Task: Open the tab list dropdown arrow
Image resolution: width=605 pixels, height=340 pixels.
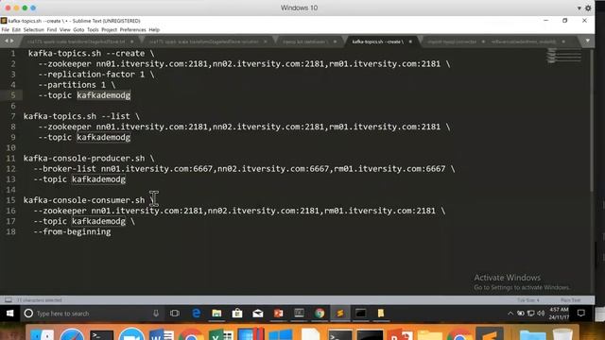Action: pos(587,41)
